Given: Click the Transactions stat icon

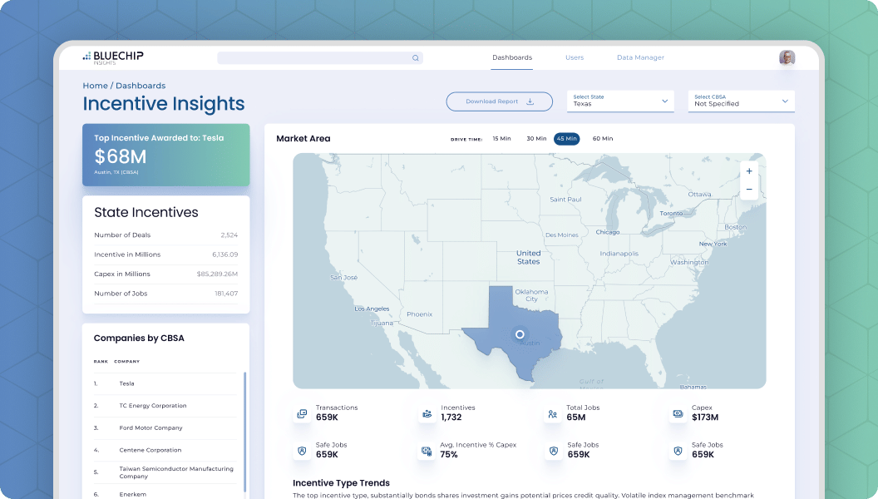Looking at the screenshot, I should point(302,414).
